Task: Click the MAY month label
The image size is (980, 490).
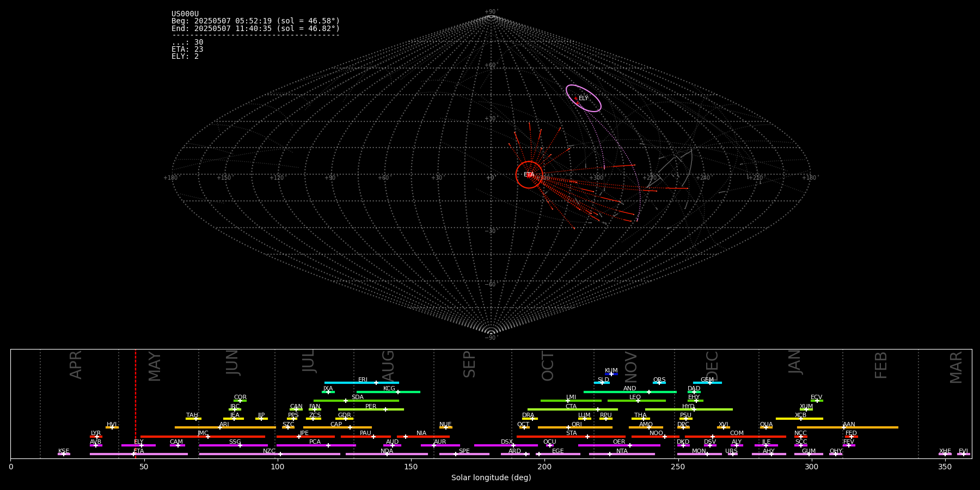Action: [155, 366]
